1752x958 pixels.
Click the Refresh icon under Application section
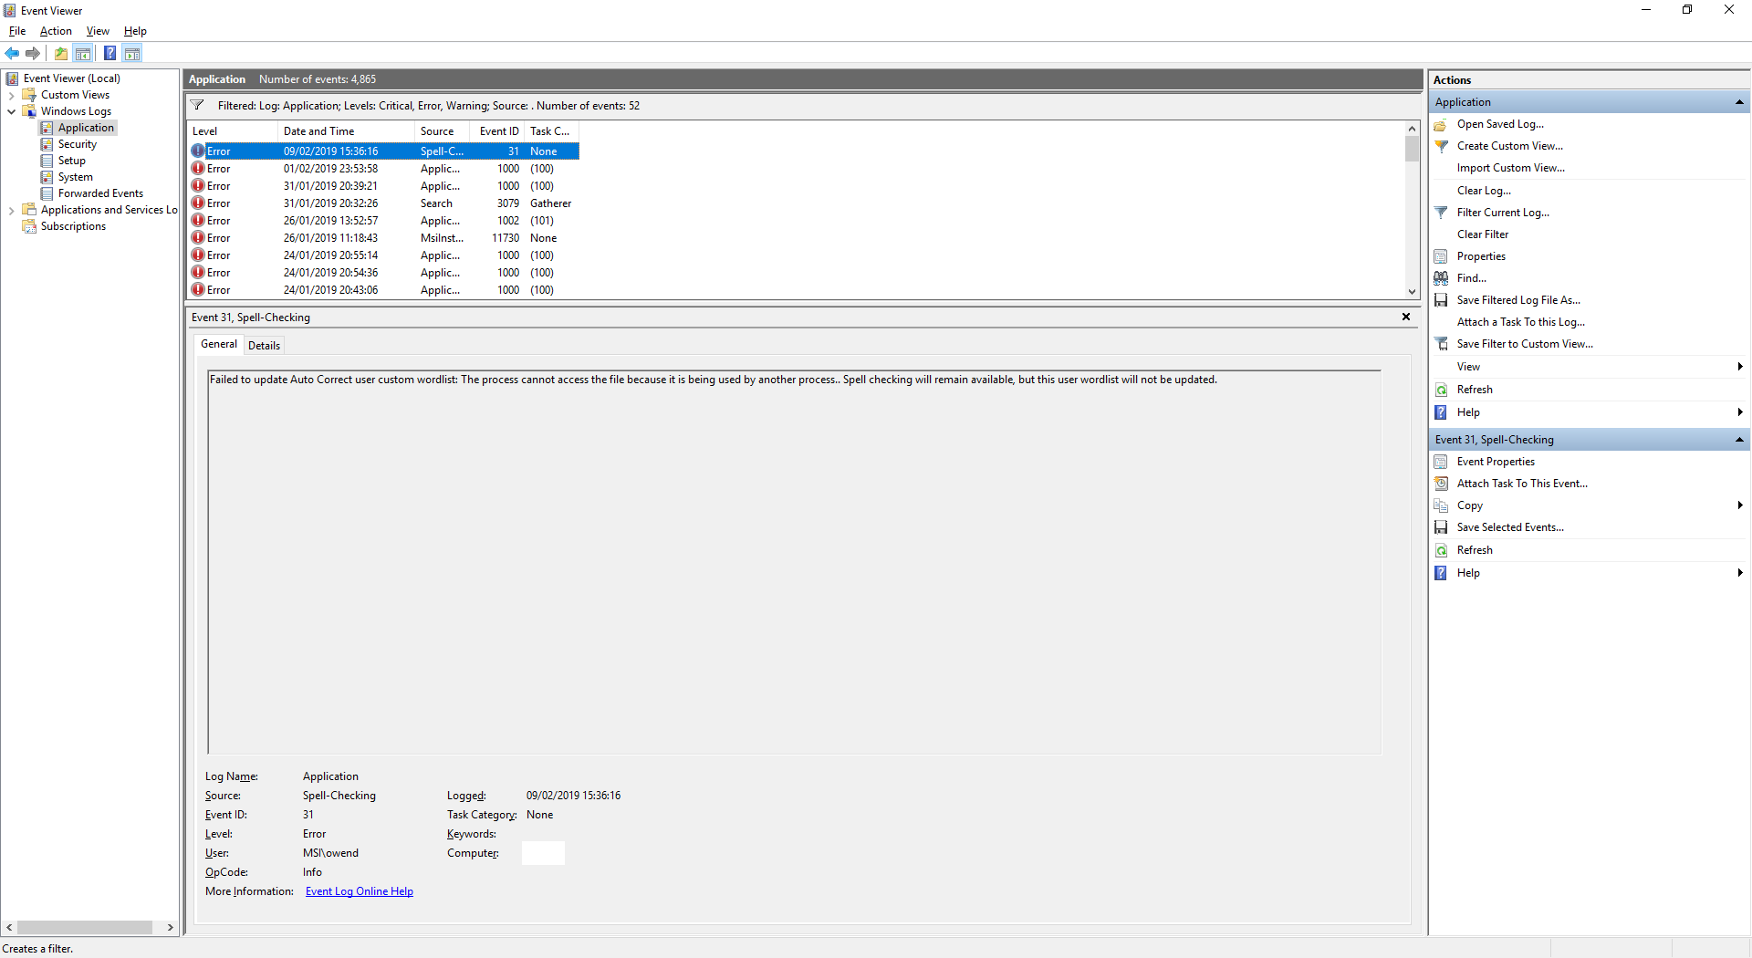coord(1441,390)
